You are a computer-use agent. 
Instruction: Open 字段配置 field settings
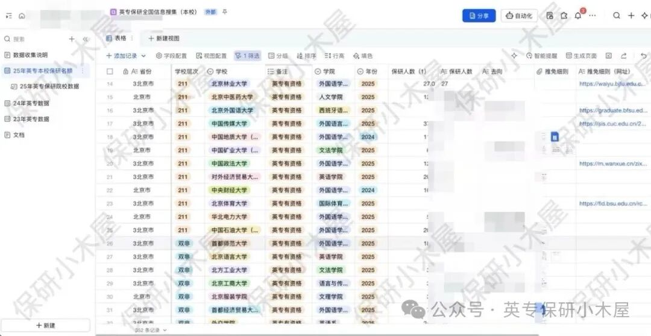click(171, 55)
